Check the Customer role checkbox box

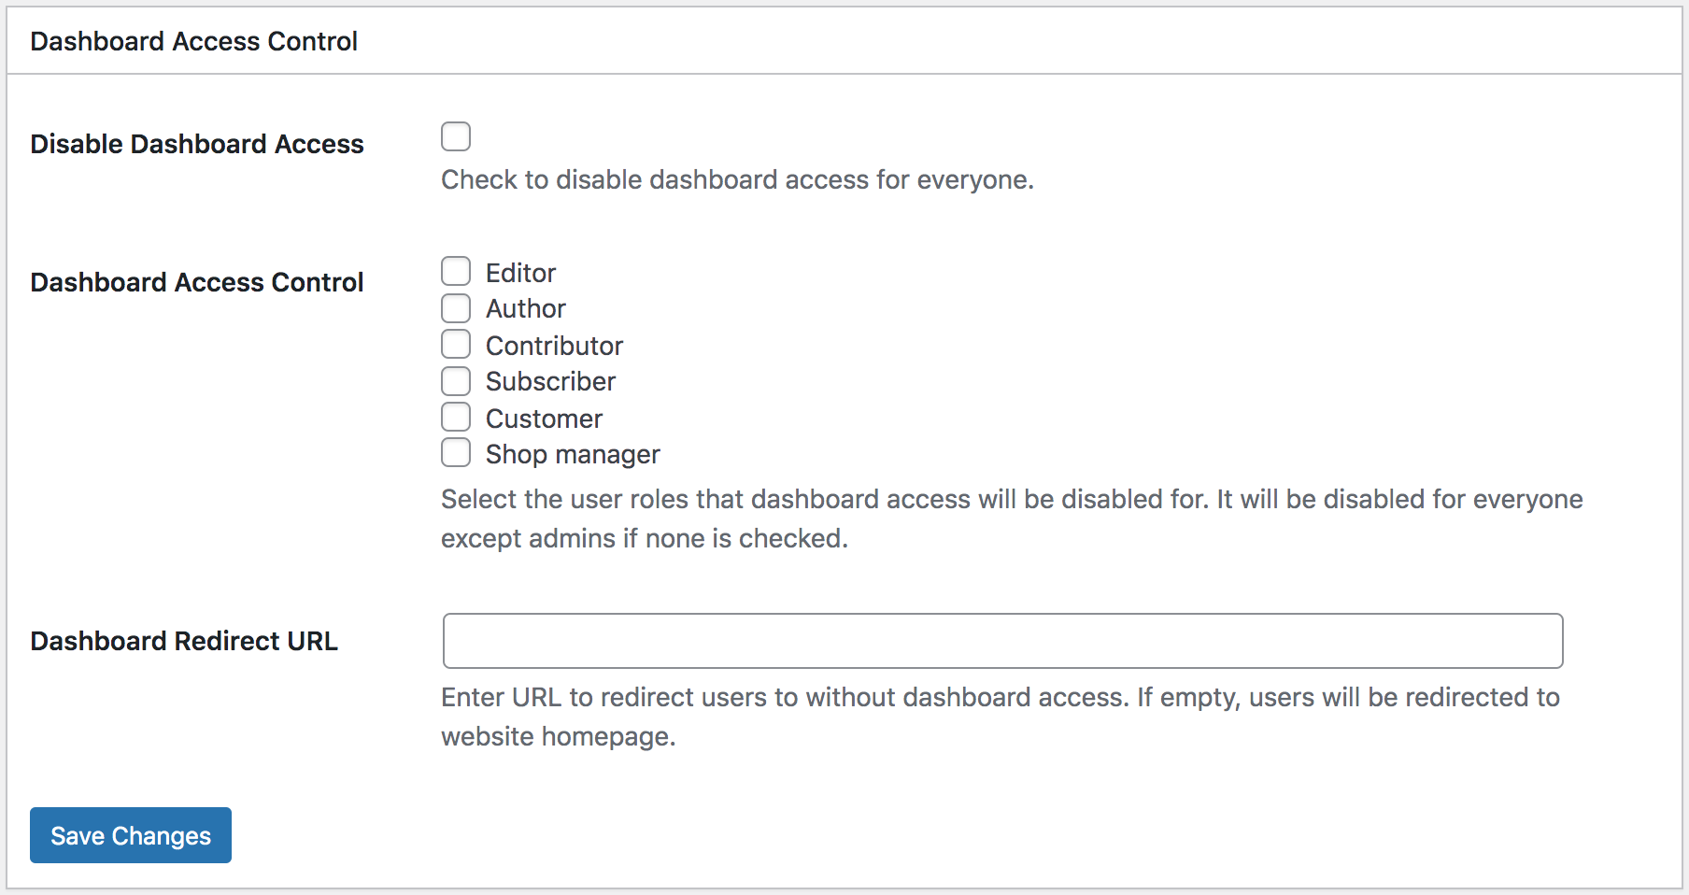pyautogui.click(x=456, y=417)
